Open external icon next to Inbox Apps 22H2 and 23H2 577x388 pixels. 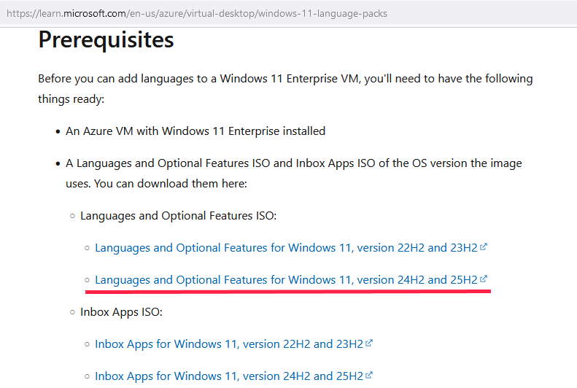pos(369,343)
